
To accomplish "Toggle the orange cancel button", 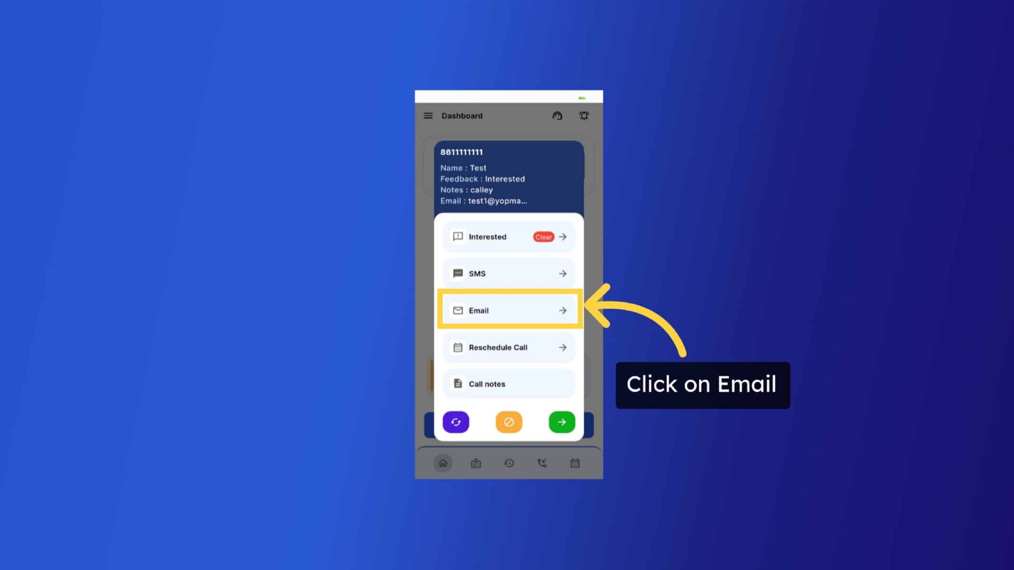I will point(508,422).
